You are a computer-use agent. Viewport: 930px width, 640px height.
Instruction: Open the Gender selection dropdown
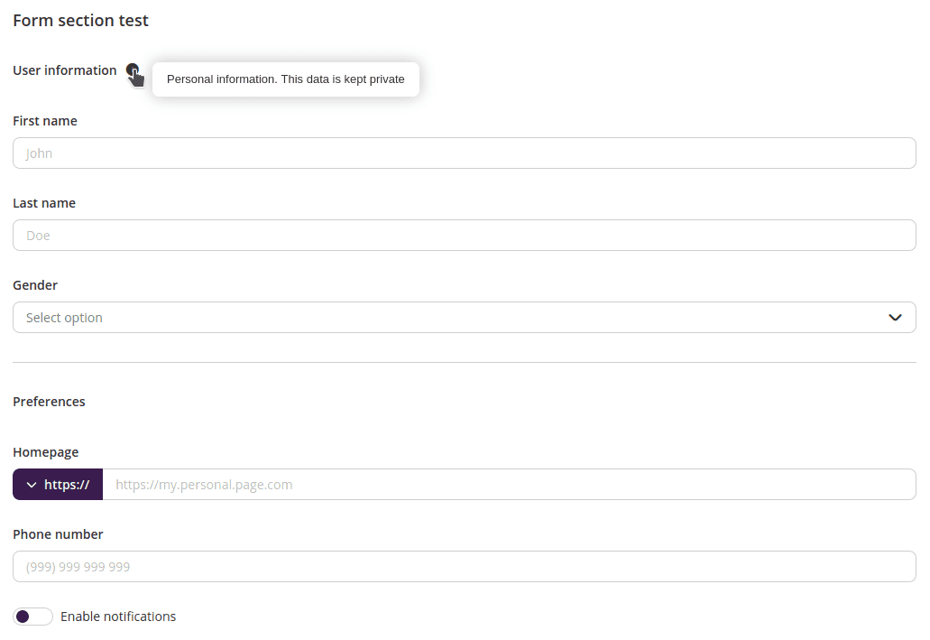pos(464,317)
